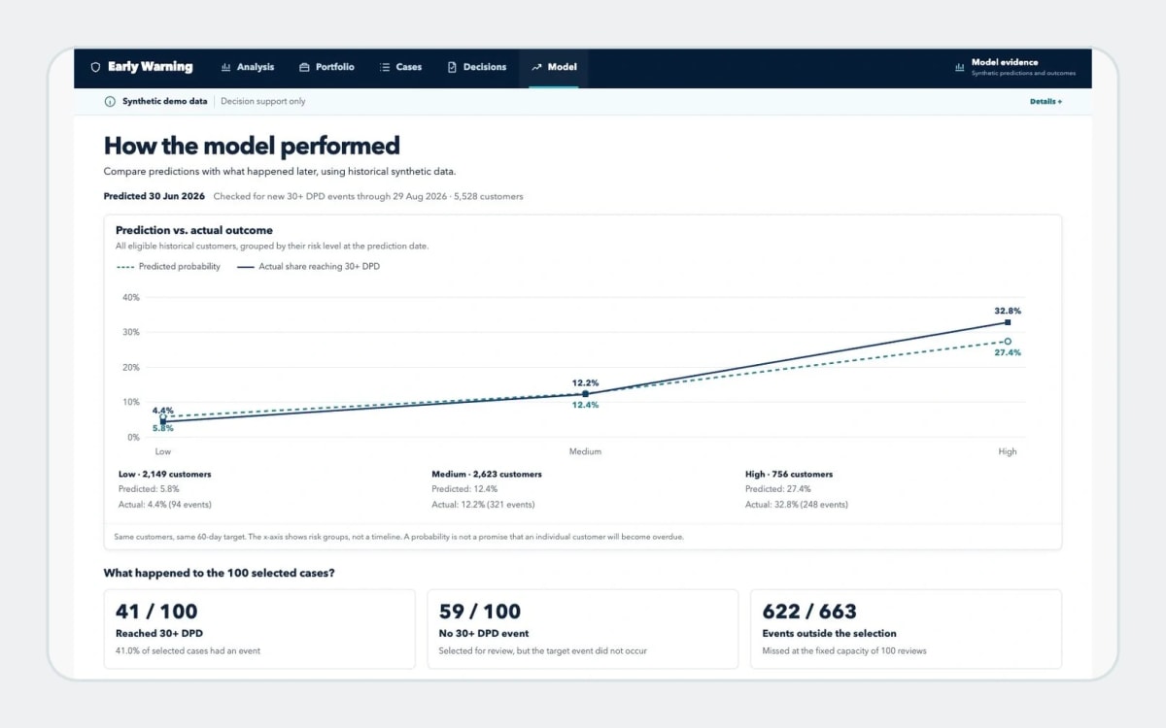Open the Decisions tab

(477, 68)
